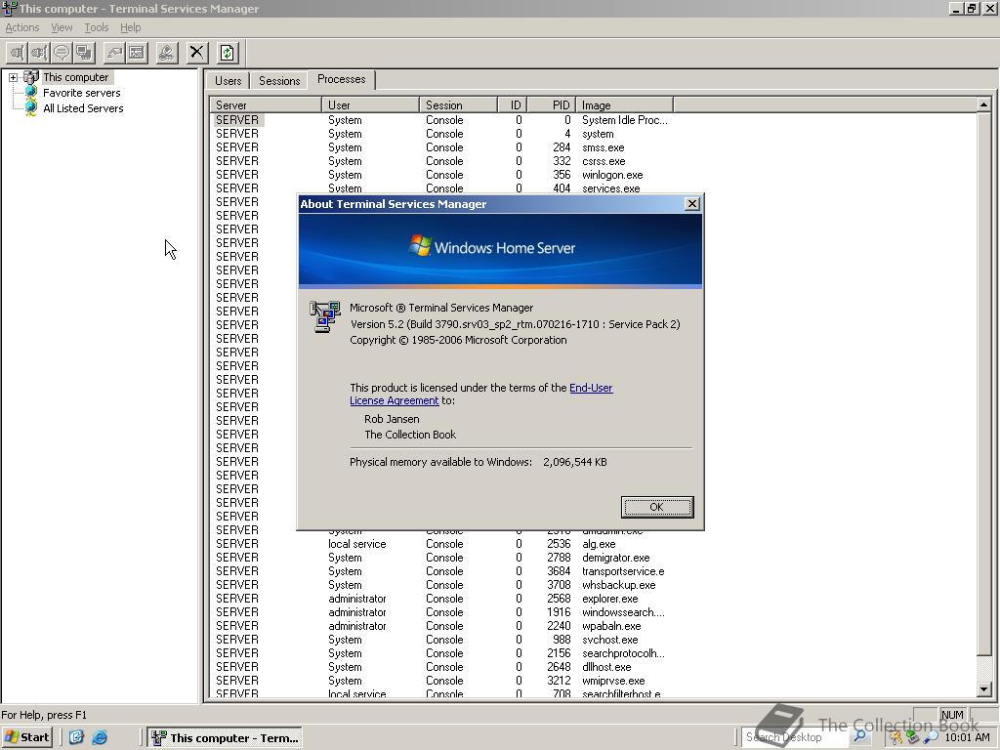Click the Terminal Services Manager dialog icon
The image size is (1000, 750).
[x=324, y=316]
